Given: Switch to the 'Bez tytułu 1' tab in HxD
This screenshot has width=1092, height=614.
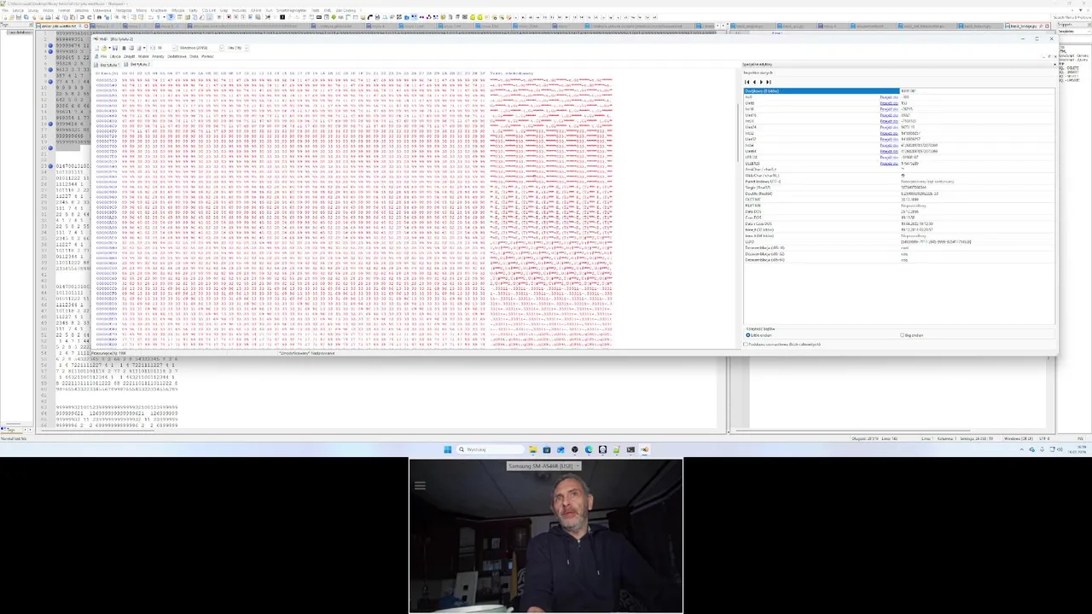Looking at the screenshot, I should 107,65.
